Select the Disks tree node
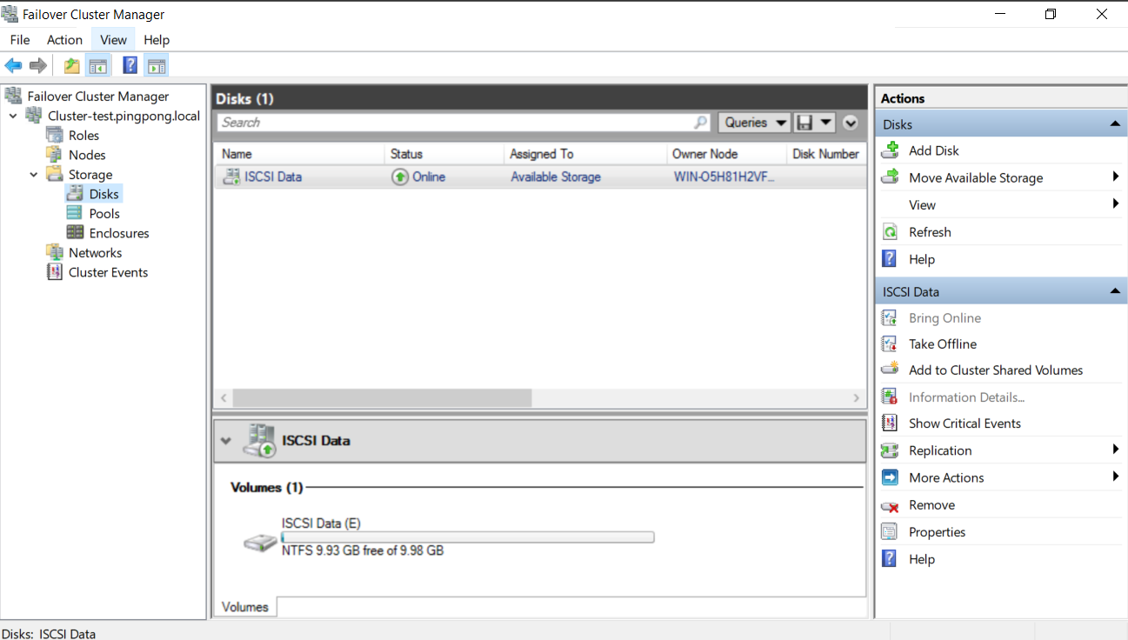This screenshot has width=1128, height=640. 103,194
